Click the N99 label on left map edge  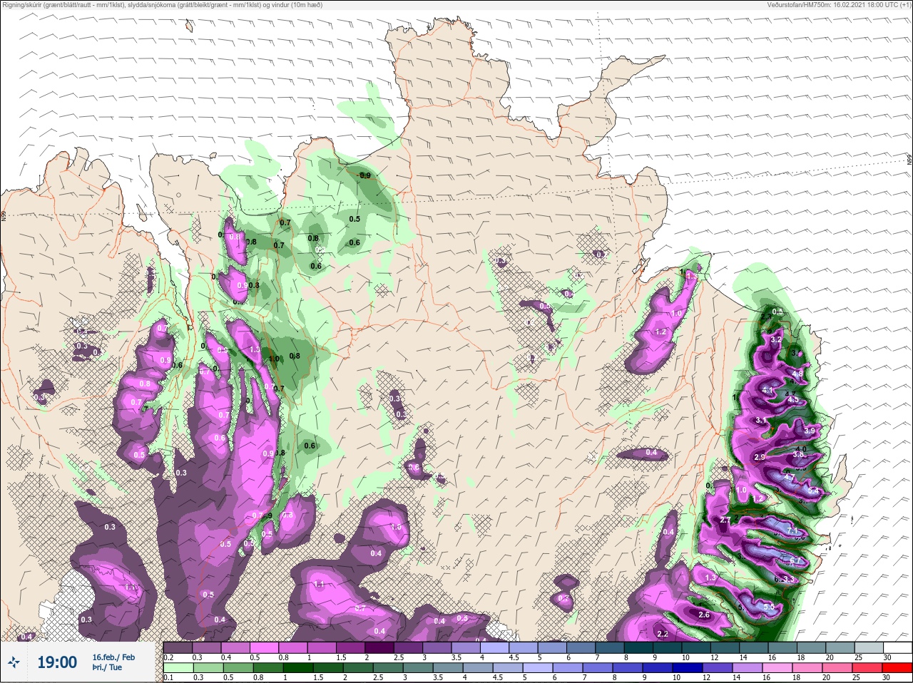4,215
